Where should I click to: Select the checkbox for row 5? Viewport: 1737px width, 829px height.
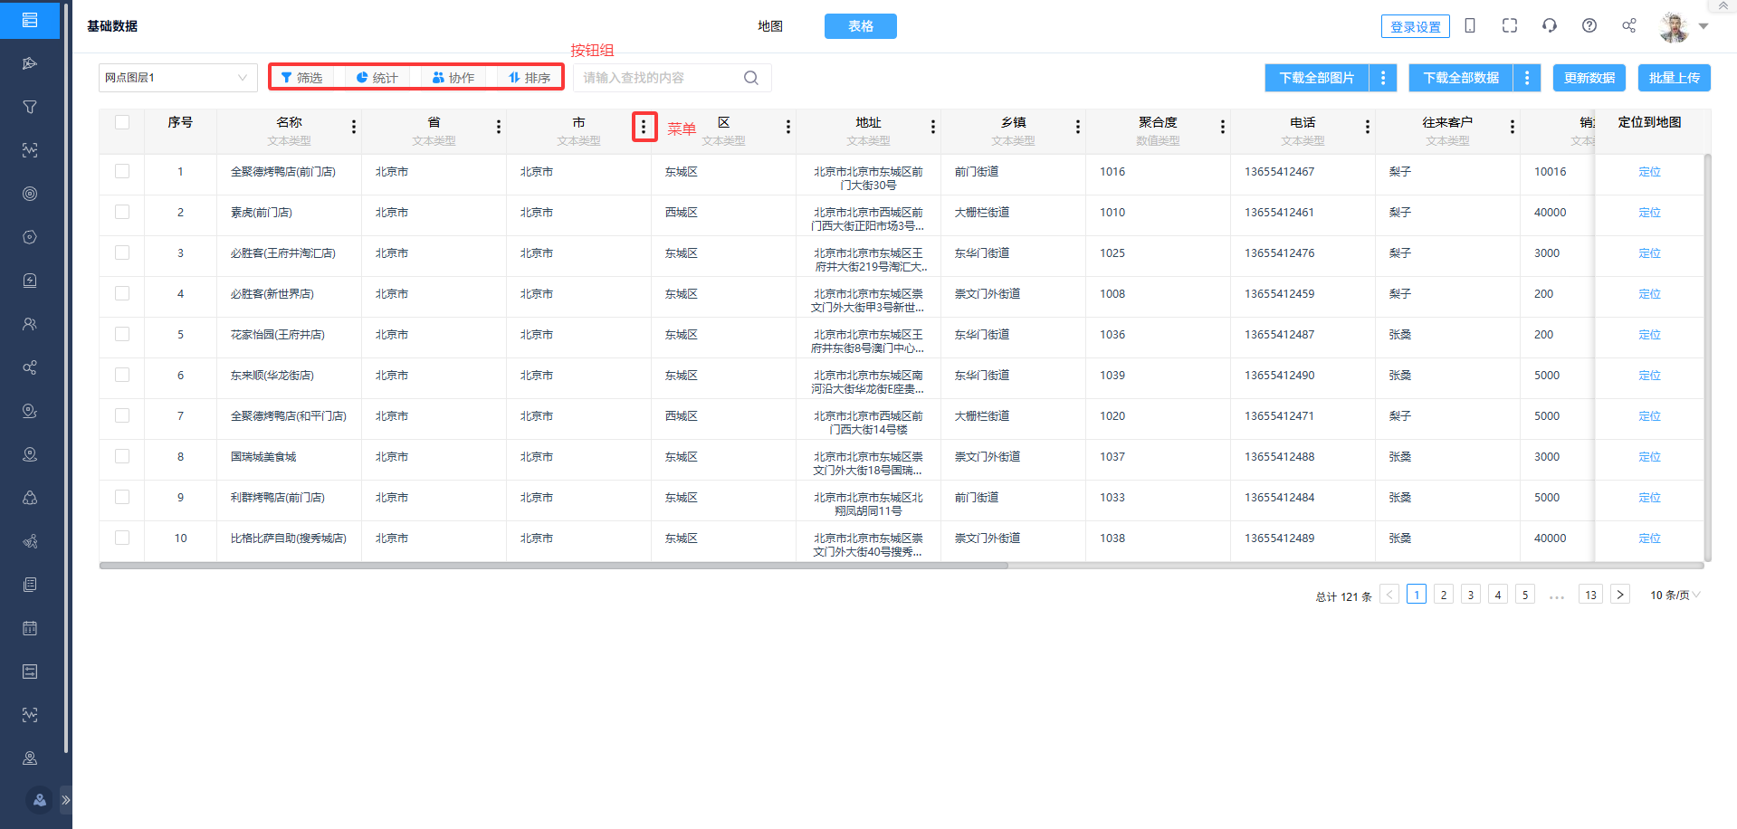point(122,334)
